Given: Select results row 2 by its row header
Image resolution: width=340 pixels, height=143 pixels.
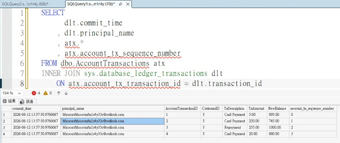Looking at the screenshot, I should click(x=6, y=121).
